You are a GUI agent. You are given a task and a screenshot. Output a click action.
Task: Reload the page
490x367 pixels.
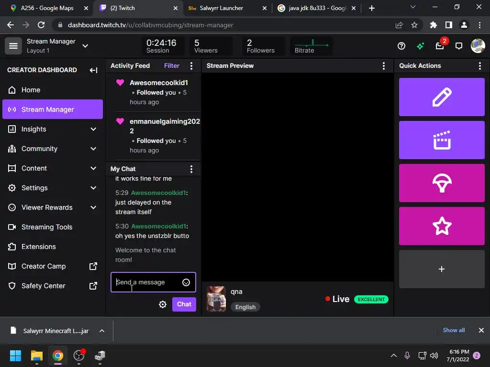(x=41, y=25)
